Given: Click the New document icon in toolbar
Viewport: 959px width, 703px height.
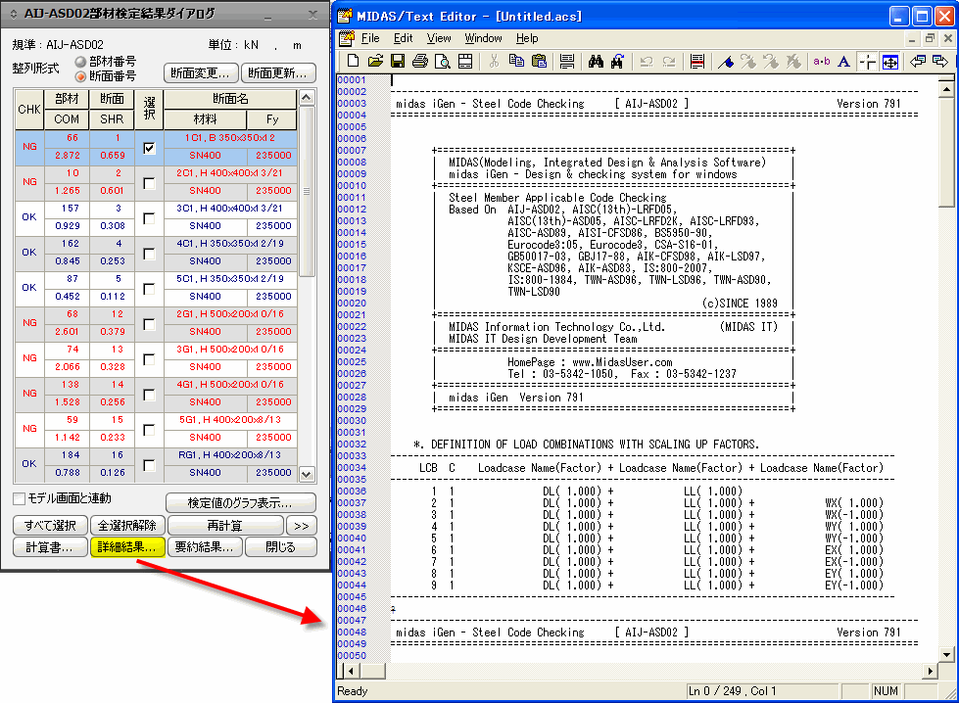Looking at the screenshot, I should pyautogui.click(x=353, y=61).
